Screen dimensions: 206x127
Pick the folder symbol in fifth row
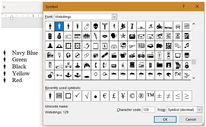point(160,65)
